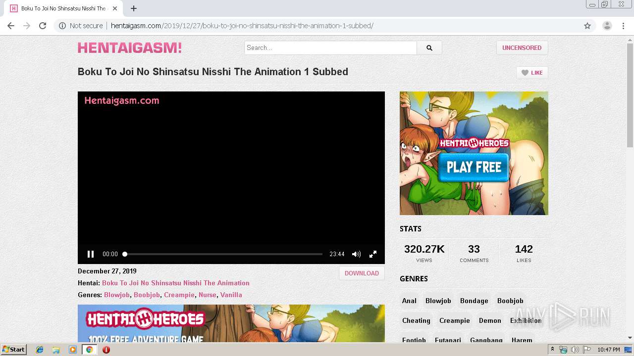Seek on the video progress bar
The height and width of the screenshot is (356, 634).
[223, 254]
